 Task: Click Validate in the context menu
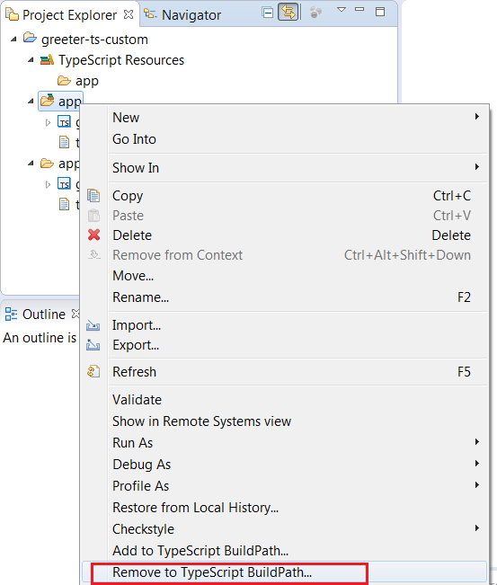pyautogui.click(x=284, y=400)
